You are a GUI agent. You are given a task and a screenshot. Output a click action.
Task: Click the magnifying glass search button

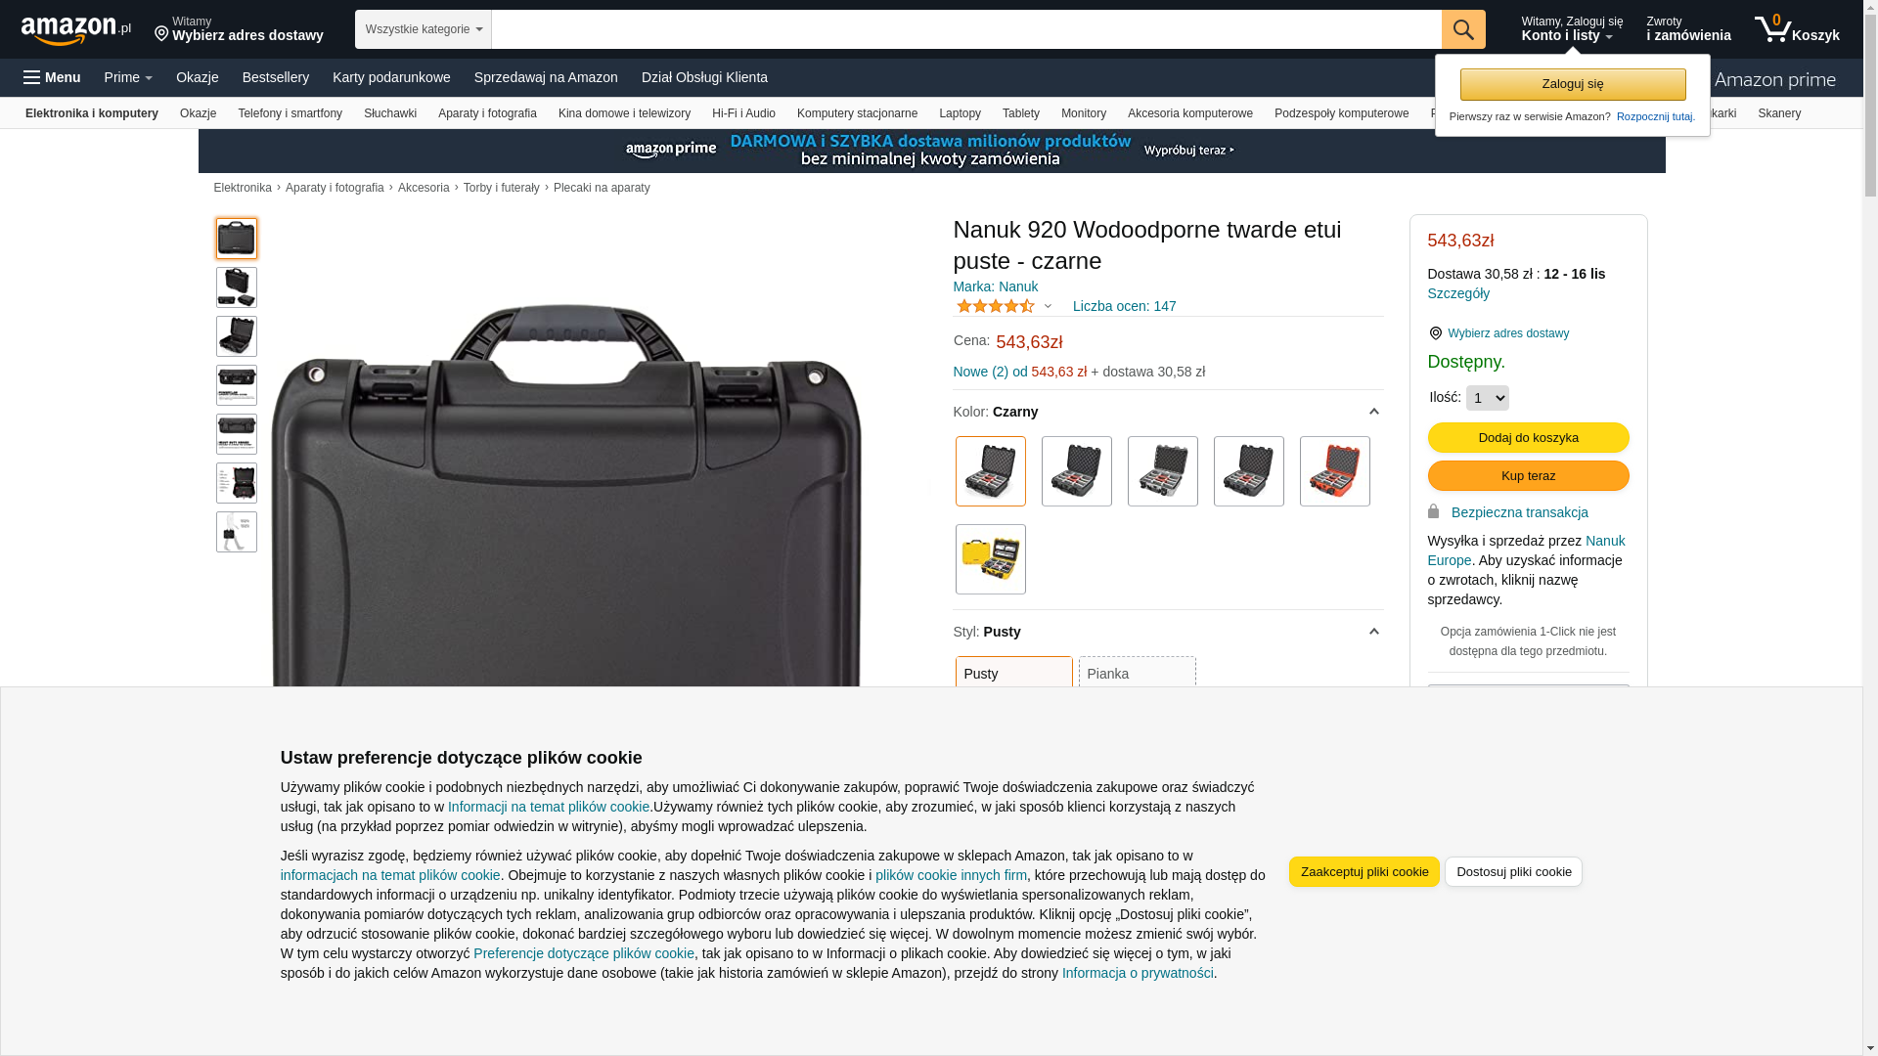1463,29
